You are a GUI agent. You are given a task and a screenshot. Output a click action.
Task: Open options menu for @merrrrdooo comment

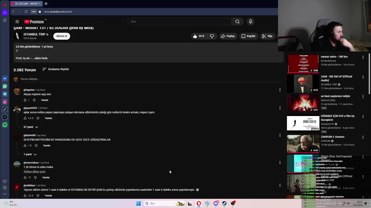[x=280, y=163]
